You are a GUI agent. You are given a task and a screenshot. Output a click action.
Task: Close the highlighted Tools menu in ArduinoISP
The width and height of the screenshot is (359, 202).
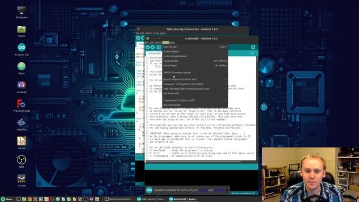click(x=166, y=43)
